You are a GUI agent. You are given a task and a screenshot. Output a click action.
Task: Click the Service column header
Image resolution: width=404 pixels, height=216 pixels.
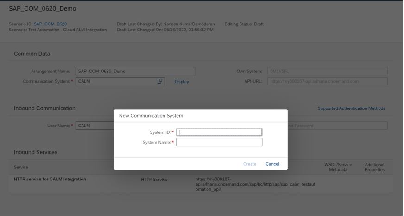(x=21, y=167)
